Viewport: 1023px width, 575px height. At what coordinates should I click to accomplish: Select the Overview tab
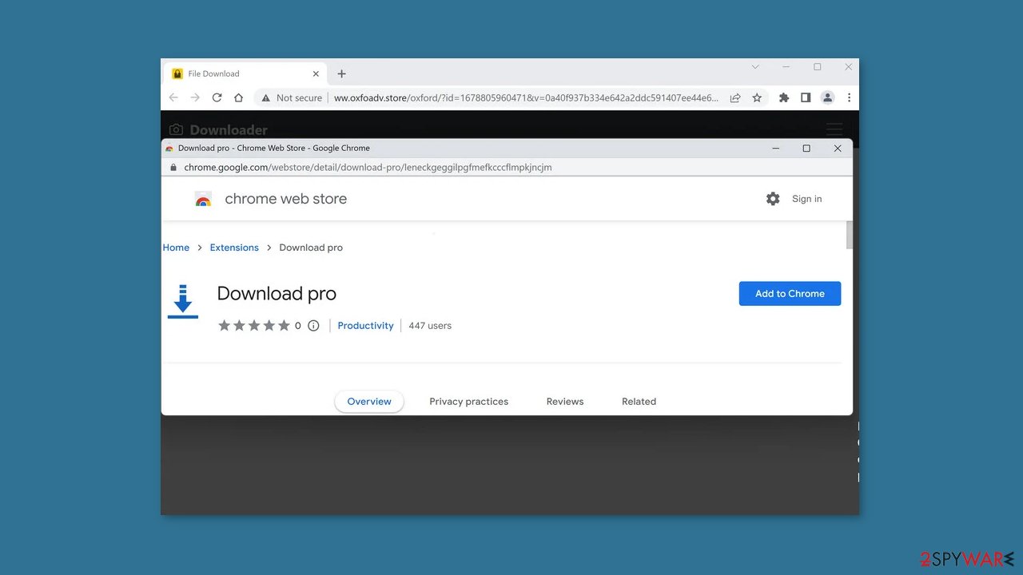369,402
